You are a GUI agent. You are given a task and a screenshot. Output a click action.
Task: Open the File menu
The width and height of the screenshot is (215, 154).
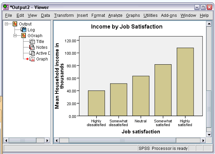(x=9, y=15)
